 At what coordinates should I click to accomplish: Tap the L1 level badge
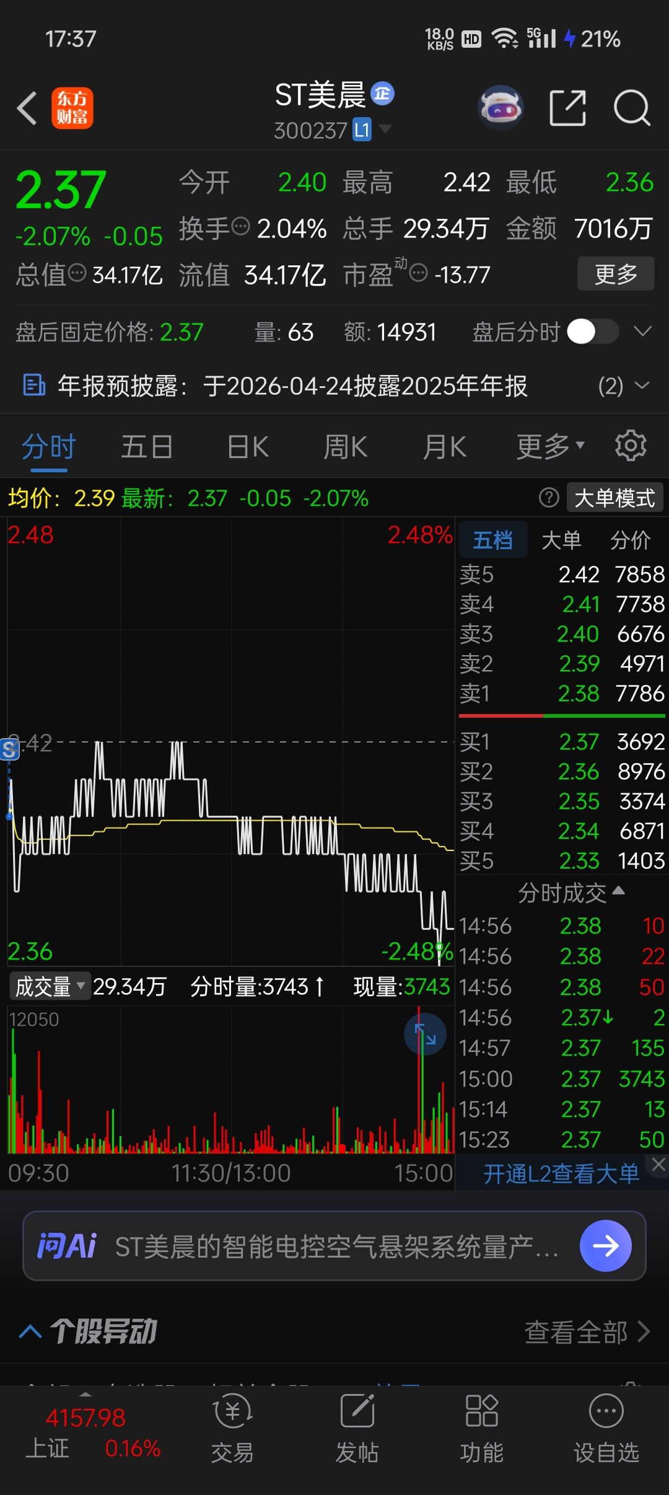pos(362,130)
